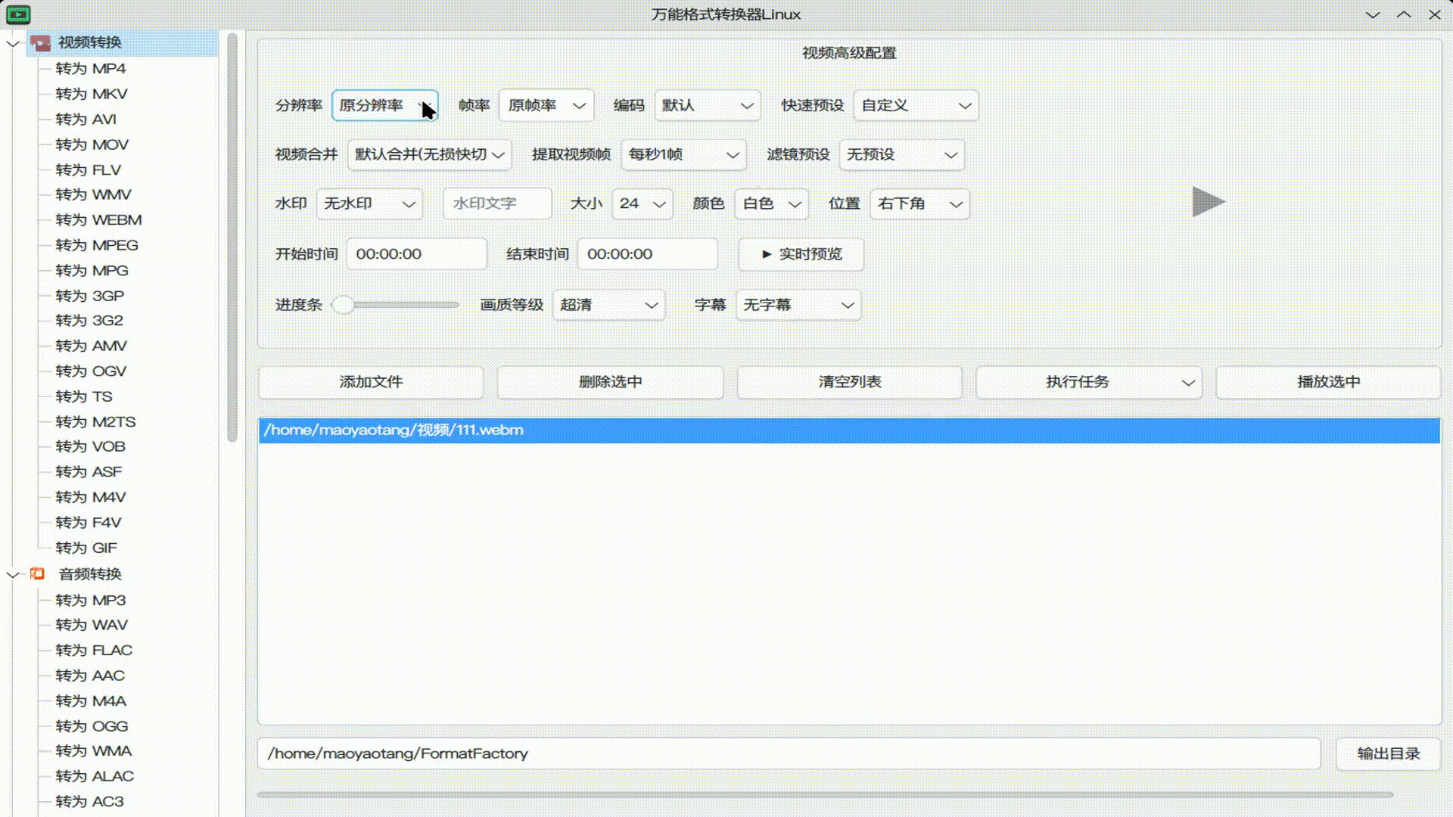The width and height of the screenshot is (1453, 817).
Task: Select 转为 FLAC in the tree
Action: pos(94,651)
